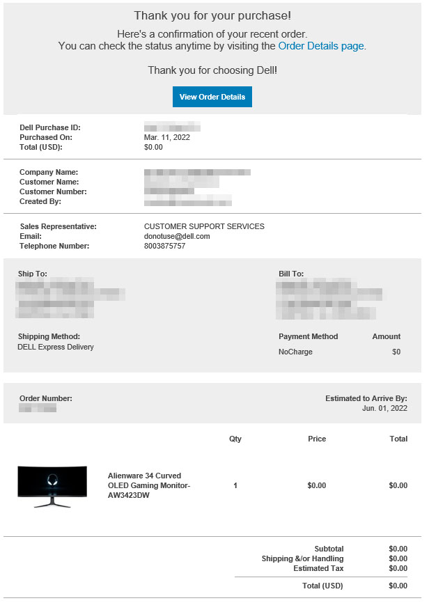The image size is (429, 603).
Task: Click the Price column header
Action: click(x=317, y=439)
